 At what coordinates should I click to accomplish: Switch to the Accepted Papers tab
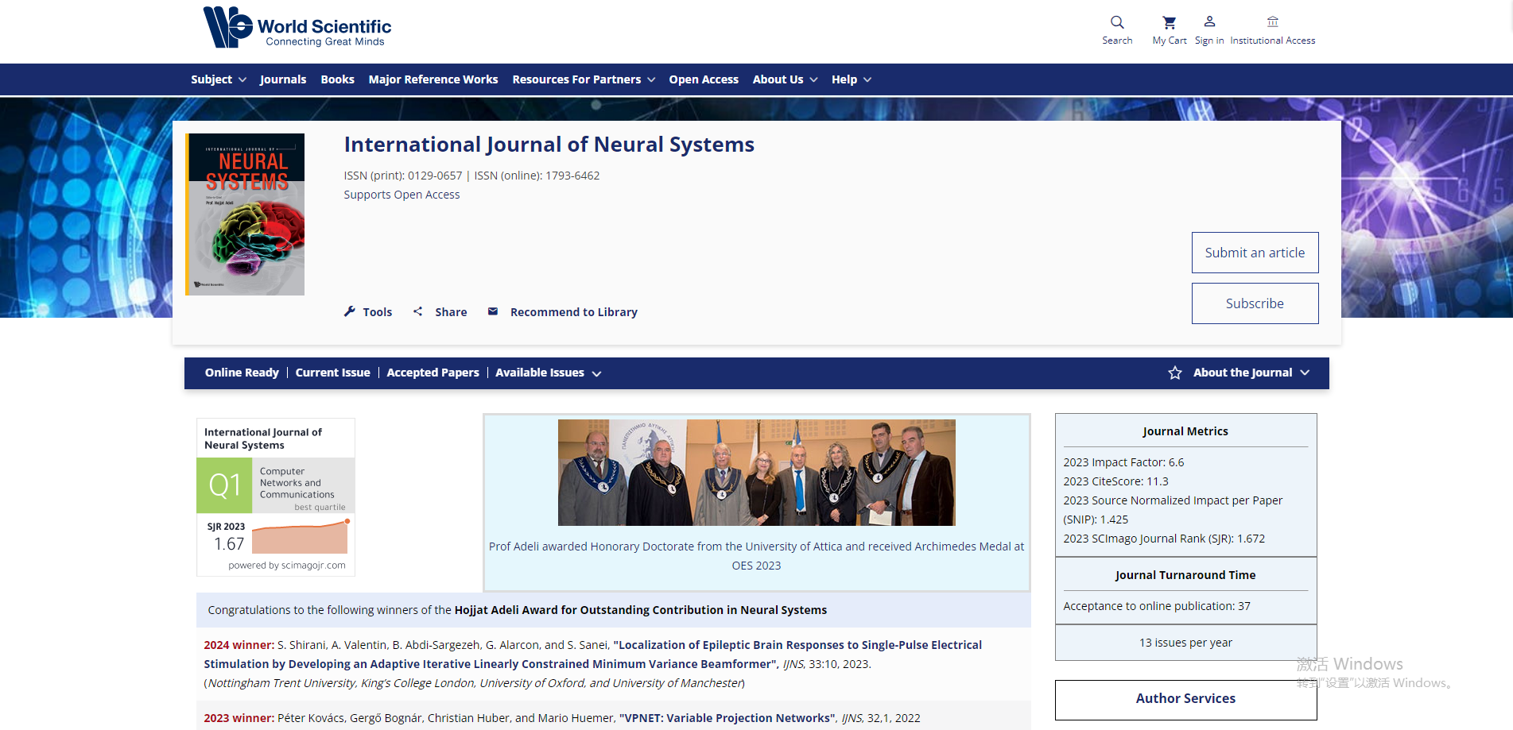pyautogui.click(x=433, y=373)
